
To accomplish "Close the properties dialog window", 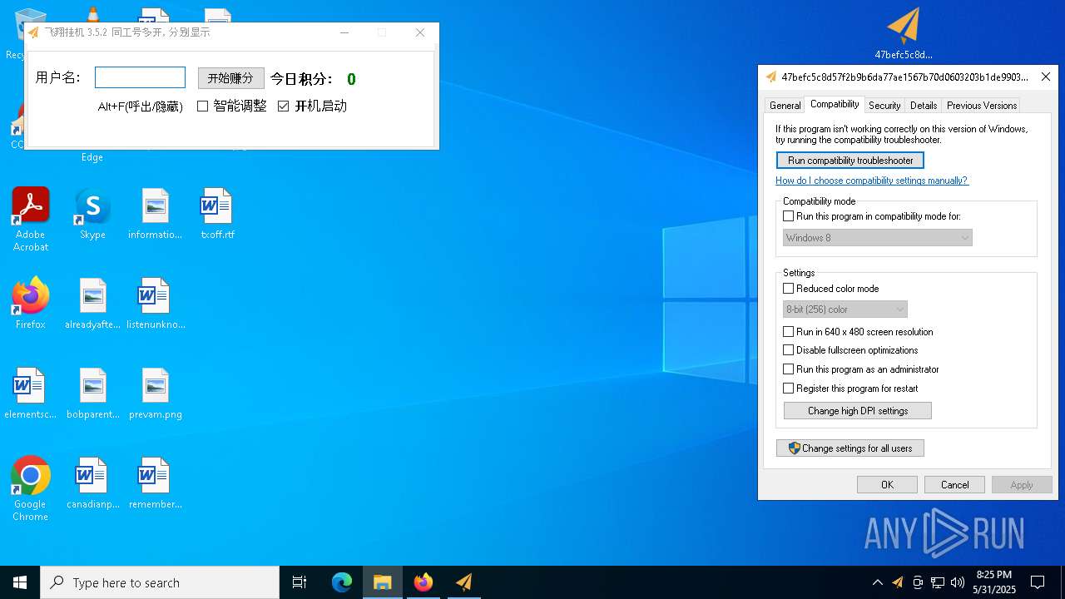I will click(x=1046, y=77).
